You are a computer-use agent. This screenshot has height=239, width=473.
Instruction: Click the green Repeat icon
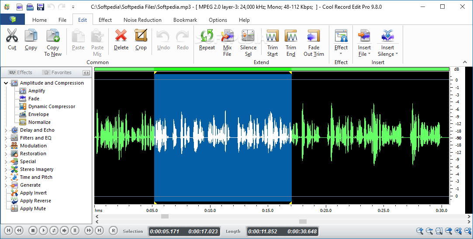pos(207,36)
